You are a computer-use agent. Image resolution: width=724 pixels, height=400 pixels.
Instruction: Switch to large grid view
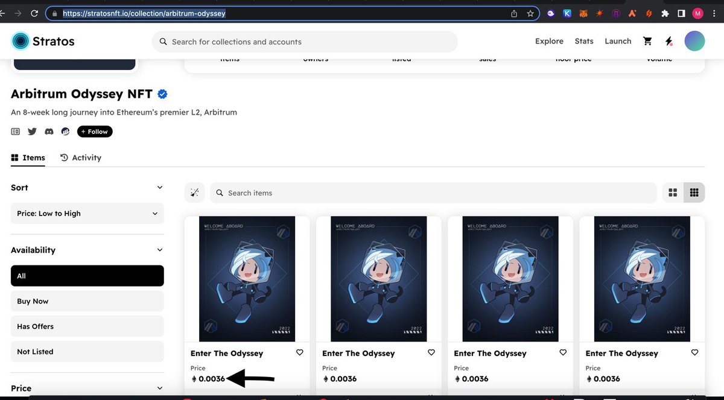[x=673, y=192]
